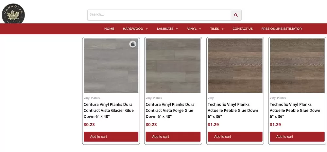The height and width of the screenshot is (152, 327).
Task: Add third product Actuelle Pebble to cart
Action: (x=235, y=137)
